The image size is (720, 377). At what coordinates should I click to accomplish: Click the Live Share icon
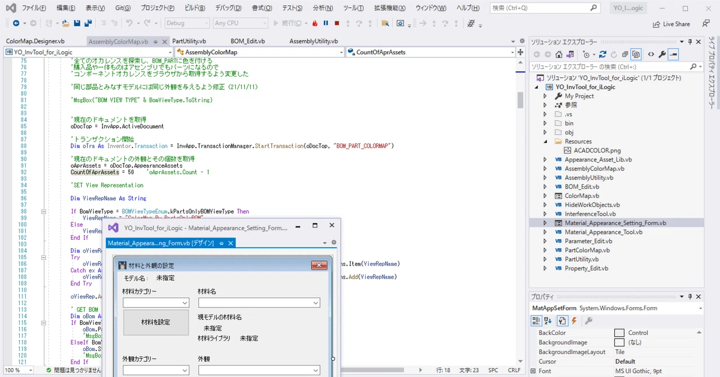(x=656, y=24)
